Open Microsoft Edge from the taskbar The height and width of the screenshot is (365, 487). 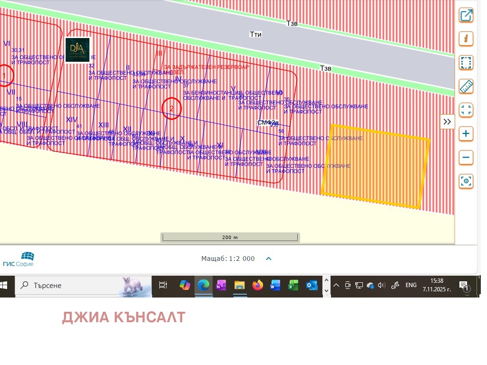pos(204,286)
